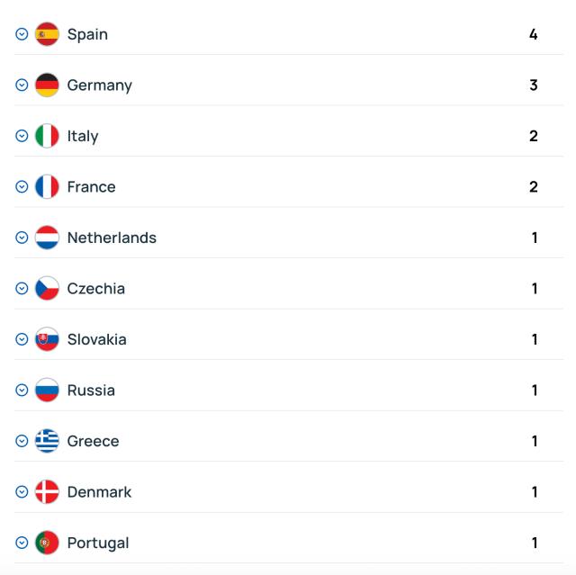Click the Portugal flag icon
Image resolution: width=576 pixels, height=575 pixels.
[47, 543]
